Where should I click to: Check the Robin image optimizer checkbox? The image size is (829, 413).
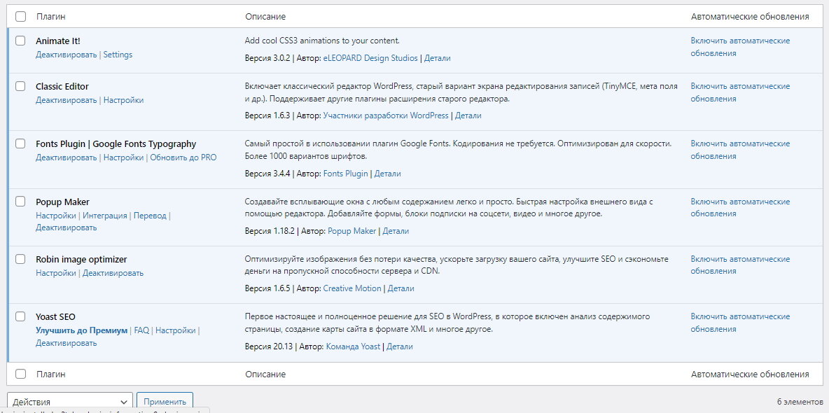coord(20,259)
